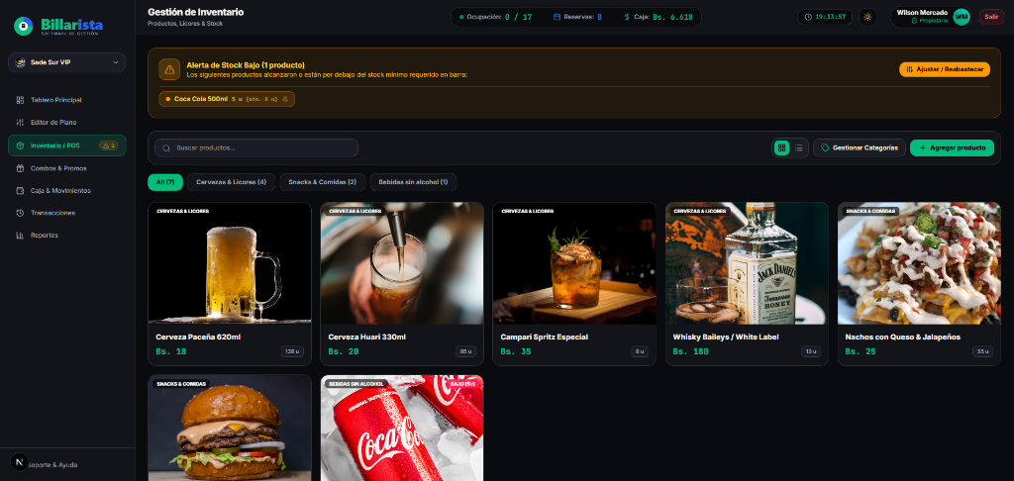This screenshot has height=481, width=1014.
Task: Click the Transacciones history icon
Action: point(20,213)
